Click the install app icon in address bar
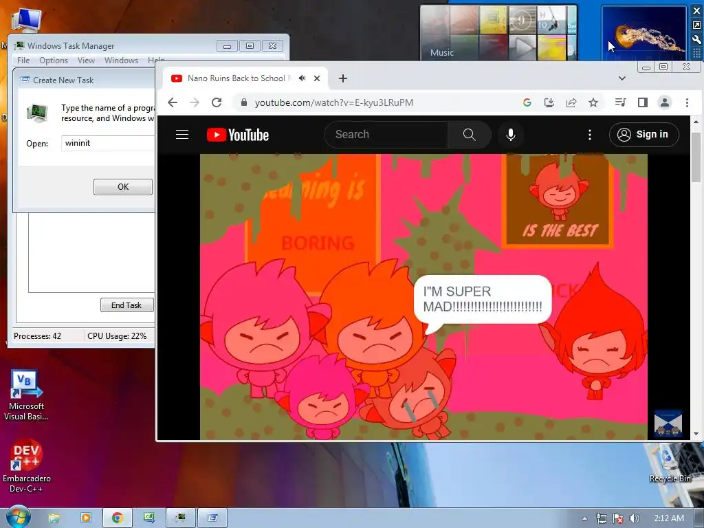The height and width of the screenshot is (528, 704). point(549,103)
